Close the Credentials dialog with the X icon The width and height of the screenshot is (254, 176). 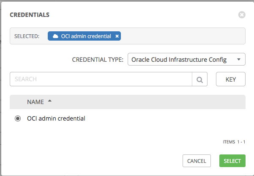[242, 15]
